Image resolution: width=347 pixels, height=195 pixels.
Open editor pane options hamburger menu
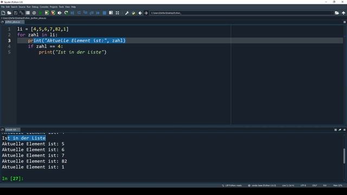coord(344,22)
